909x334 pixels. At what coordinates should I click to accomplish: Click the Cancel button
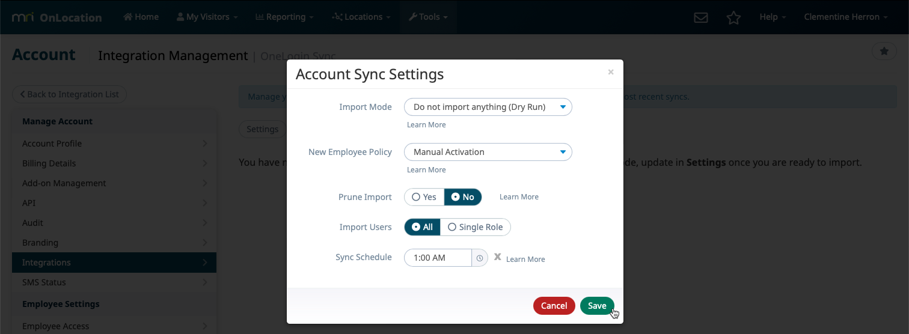click(x=554, y=306)
